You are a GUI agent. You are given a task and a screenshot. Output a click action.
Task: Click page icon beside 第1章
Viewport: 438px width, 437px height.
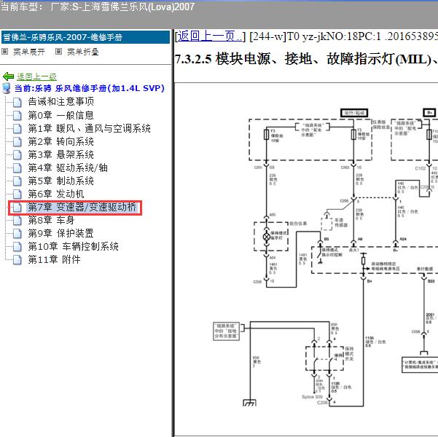coord(17,128)
